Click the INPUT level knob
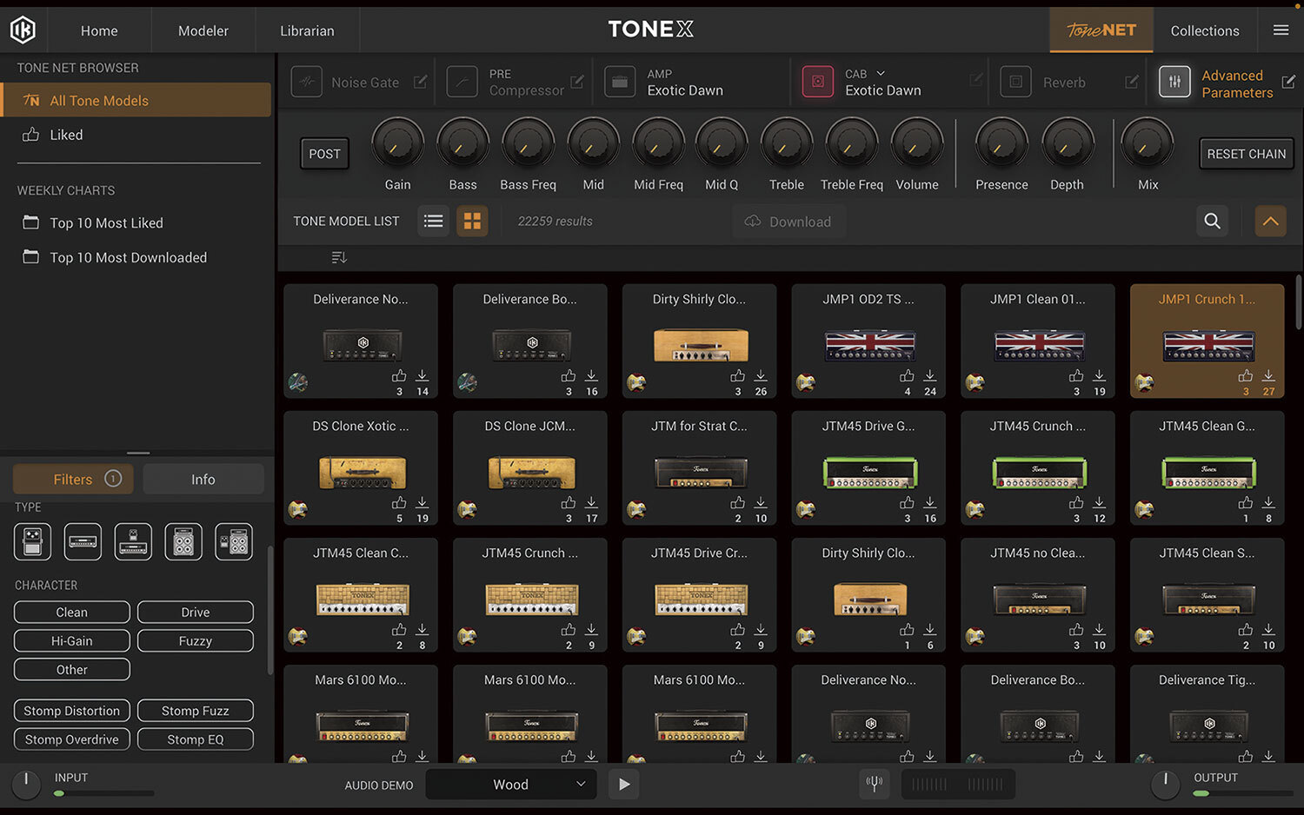This screenshot has height=815, width=1304. (26, 785)
